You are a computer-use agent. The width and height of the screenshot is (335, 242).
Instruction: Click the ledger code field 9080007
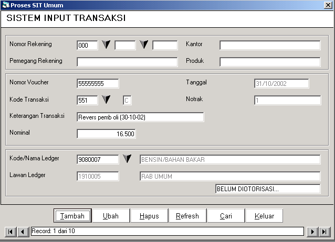pyautogui.click(x=98, y=159)
